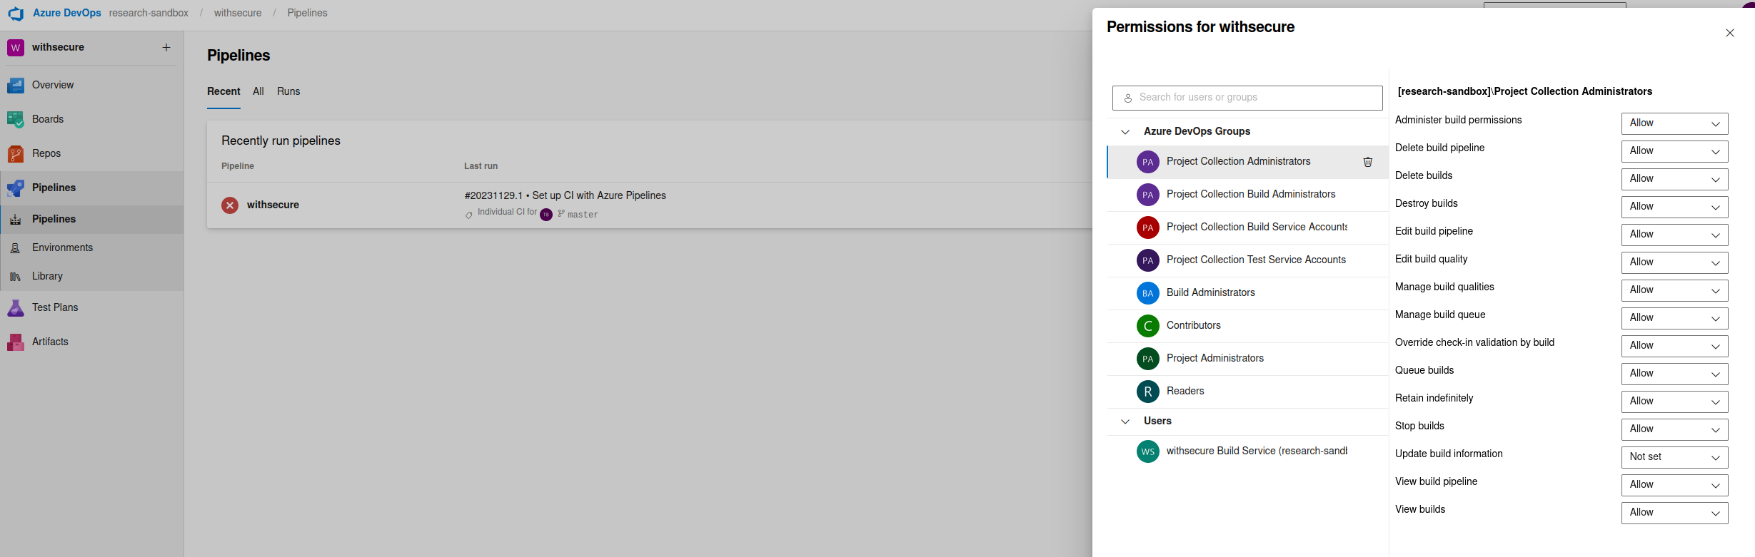Open the Test Plans flask icon
This screenshot has width=1755, height=557.
[16, 308]
